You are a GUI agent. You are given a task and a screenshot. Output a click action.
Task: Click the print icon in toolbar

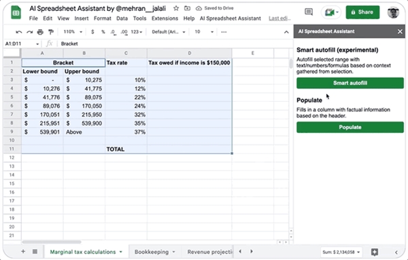point(40,32)
